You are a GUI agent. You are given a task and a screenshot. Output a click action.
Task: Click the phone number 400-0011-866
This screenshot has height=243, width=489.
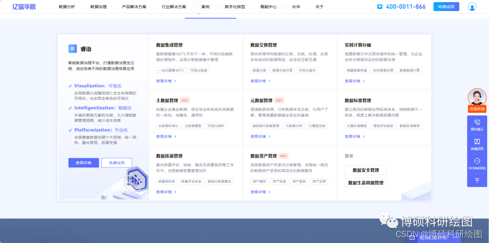(x=405, y=6)
